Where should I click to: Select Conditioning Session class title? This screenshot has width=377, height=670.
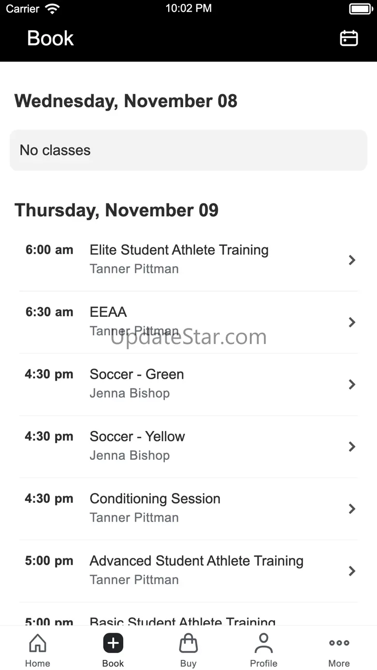(x=155, y=499)
